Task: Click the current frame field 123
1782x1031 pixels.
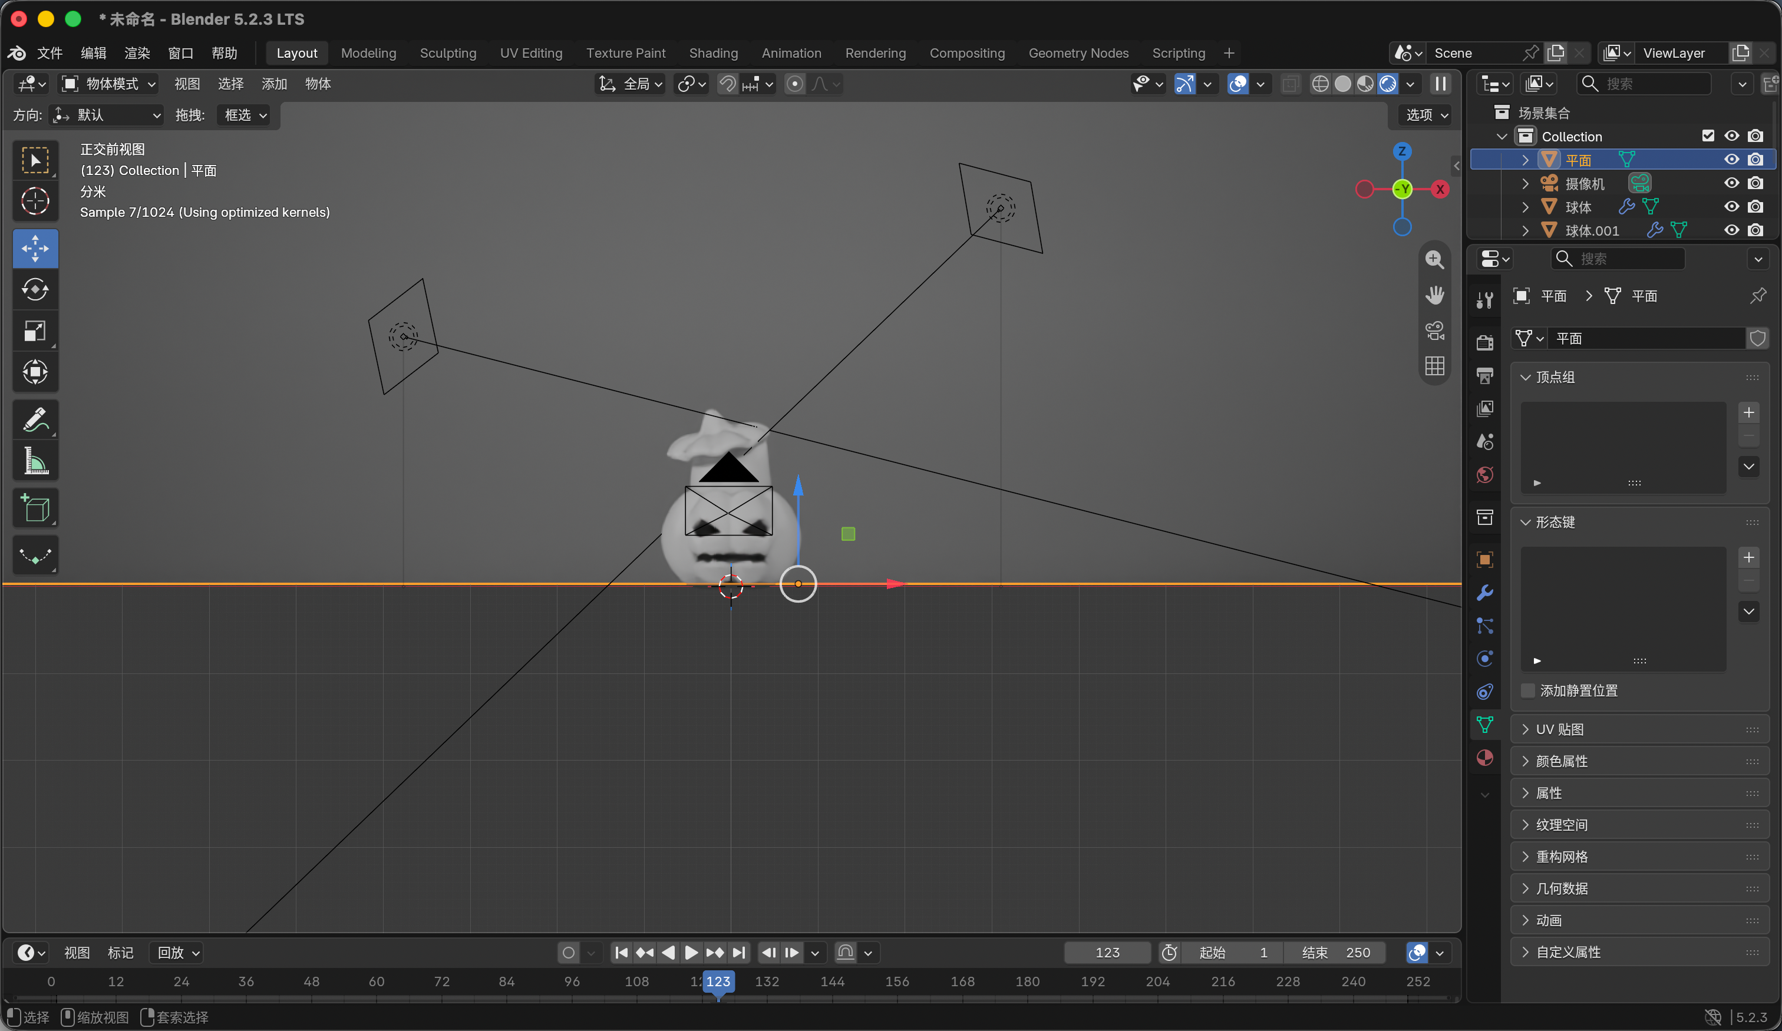Action: pos(1107,953)
